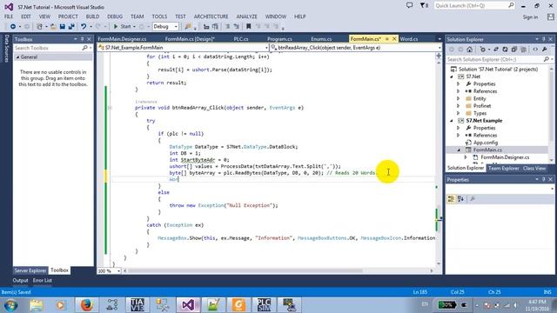
Task: Open the PROJECT menu
Action: coord(68,17)
